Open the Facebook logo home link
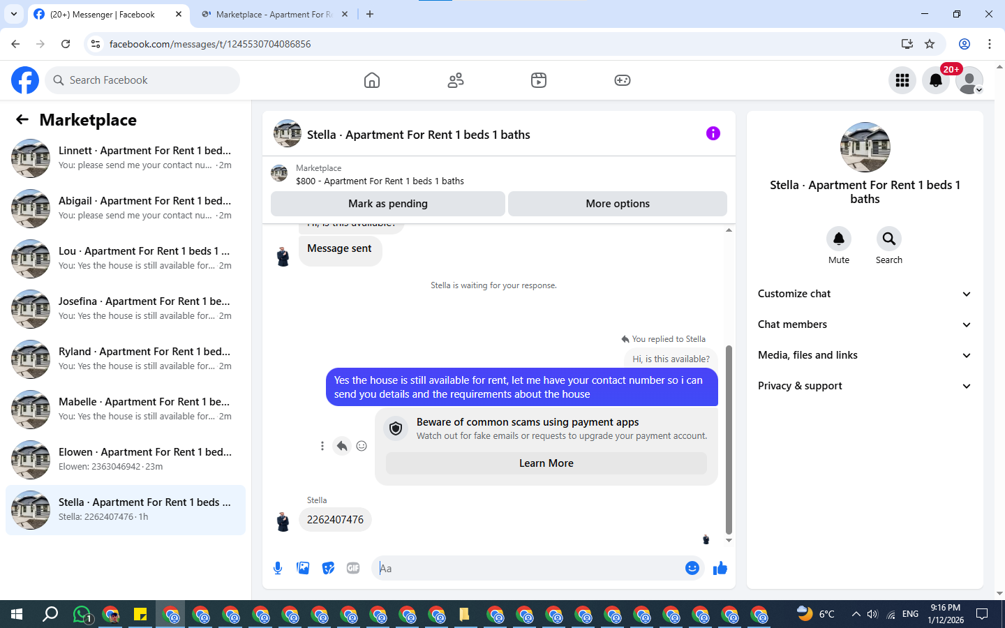The image size is (1005, 628). click(25, 80)
